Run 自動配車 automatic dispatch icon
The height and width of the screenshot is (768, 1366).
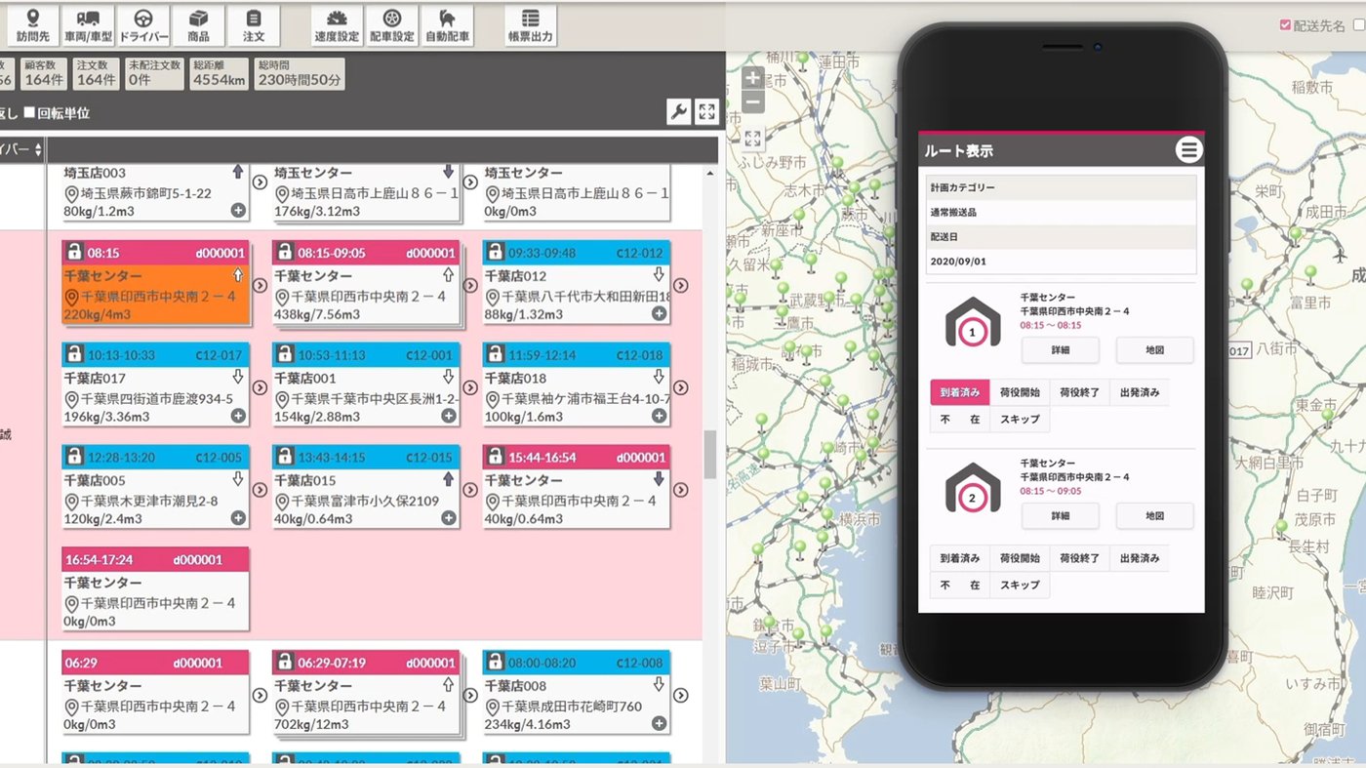tap(448, 25)
